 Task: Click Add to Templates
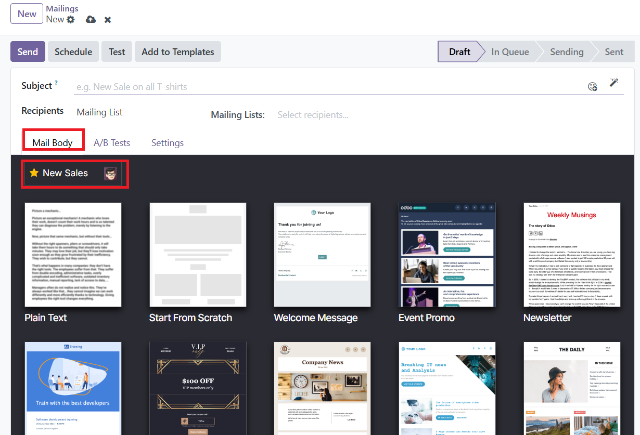[x=178, y=52]
